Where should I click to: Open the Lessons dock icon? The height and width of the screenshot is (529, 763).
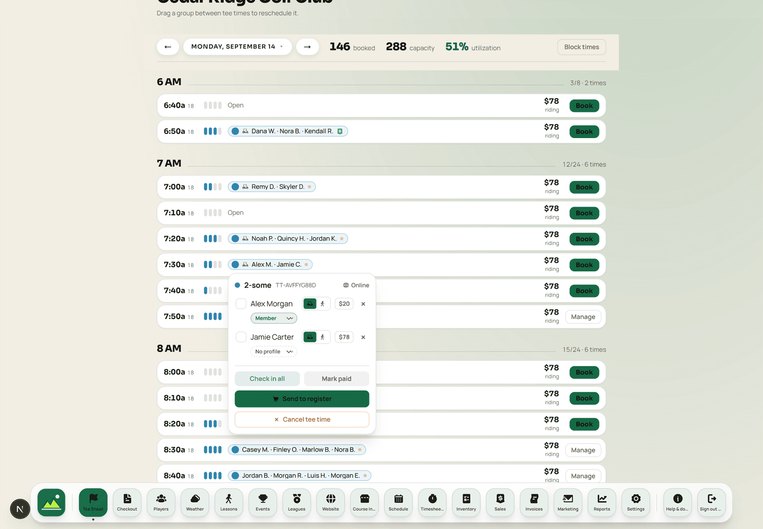pos(229,502)
